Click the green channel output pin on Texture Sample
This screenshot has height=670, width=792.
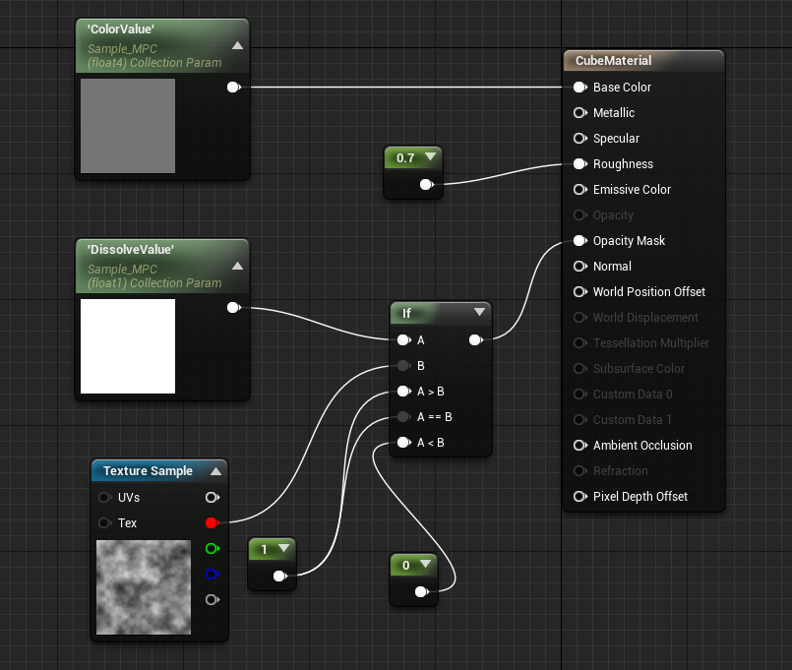pos(211,549)
